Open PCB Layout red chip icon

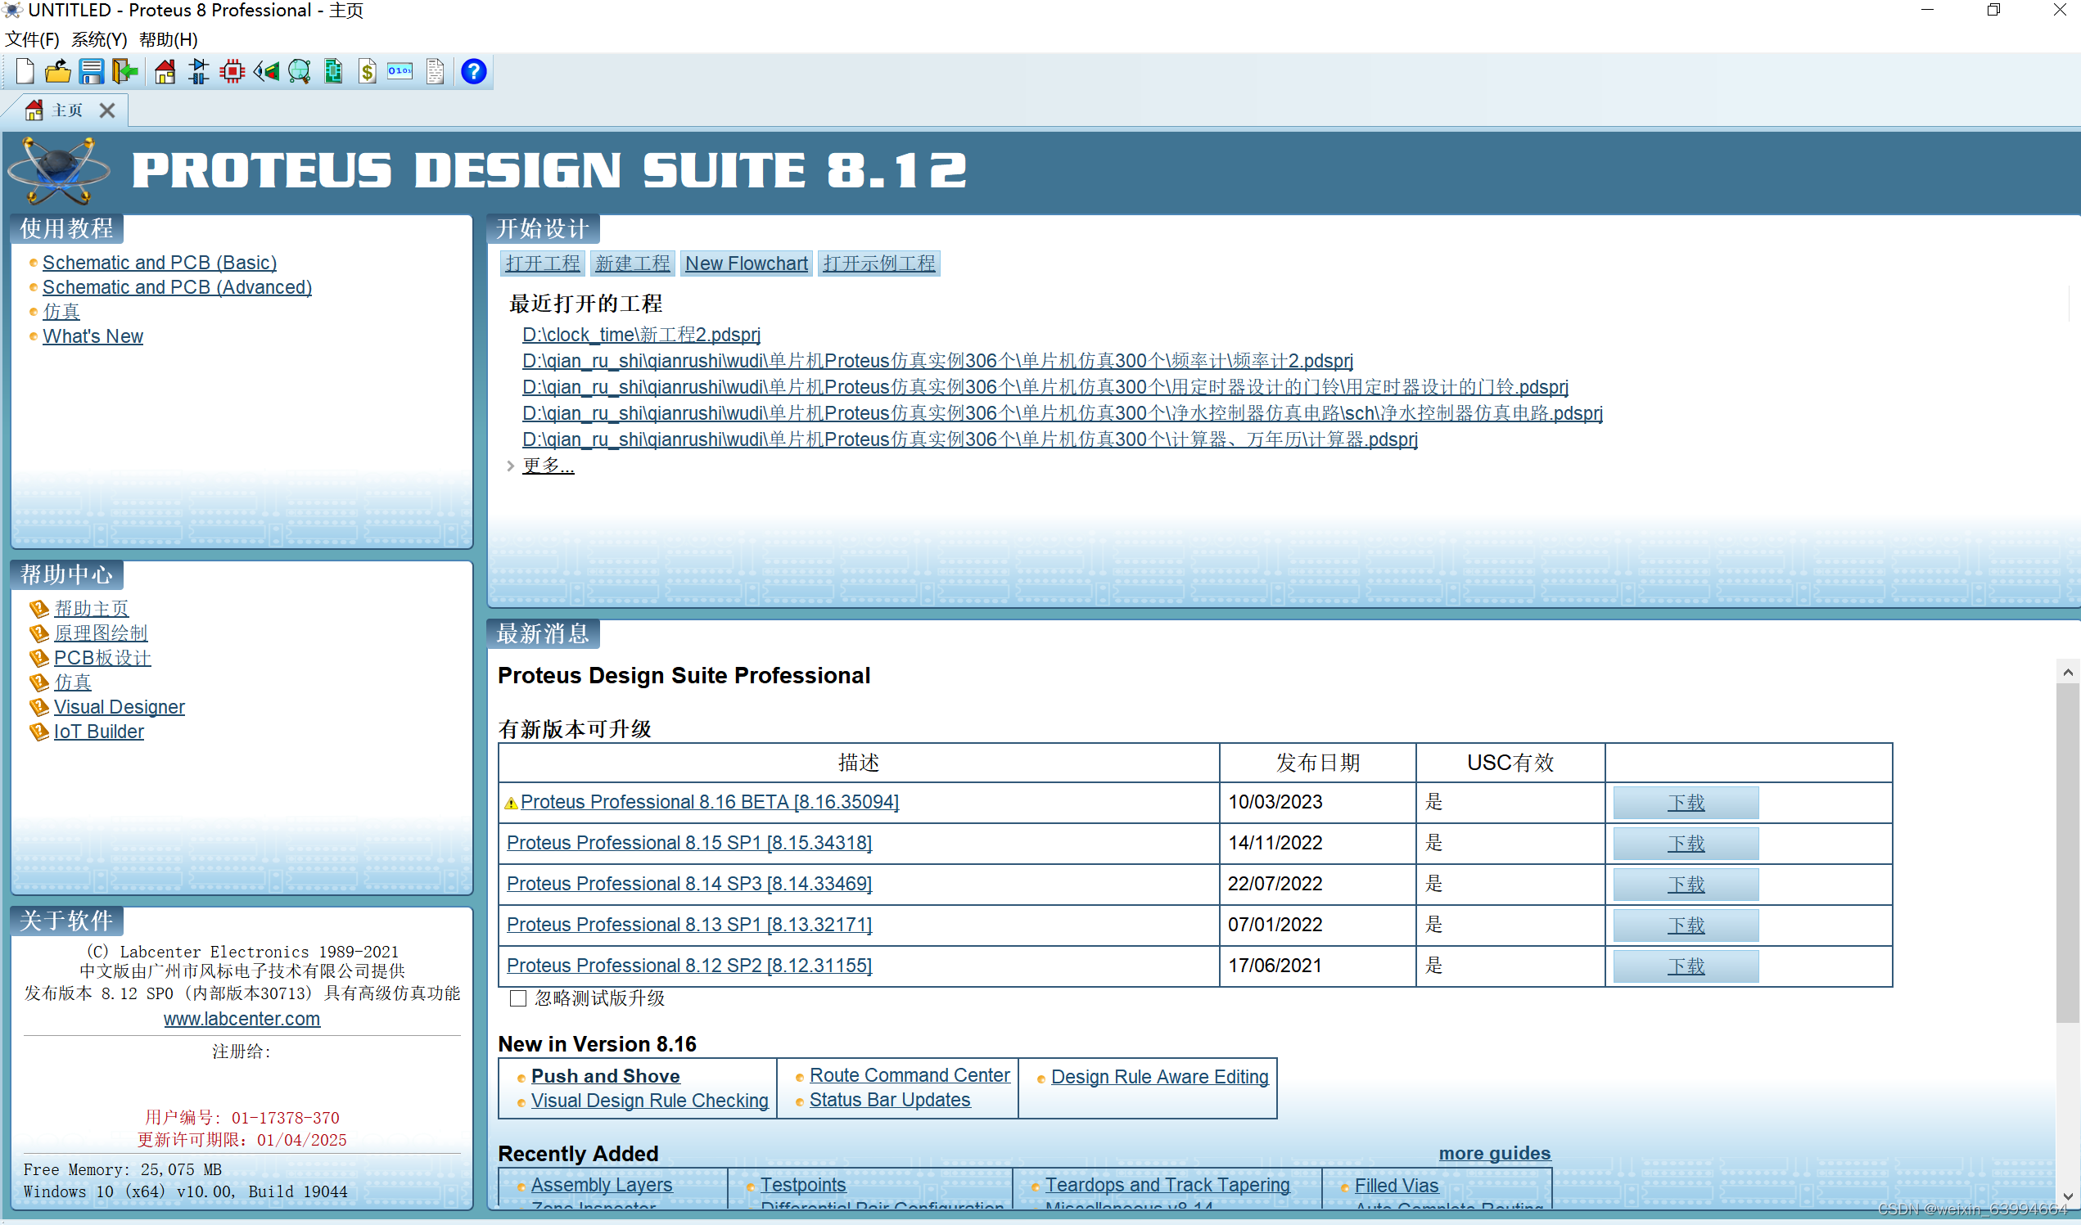(x=232, y=72)
